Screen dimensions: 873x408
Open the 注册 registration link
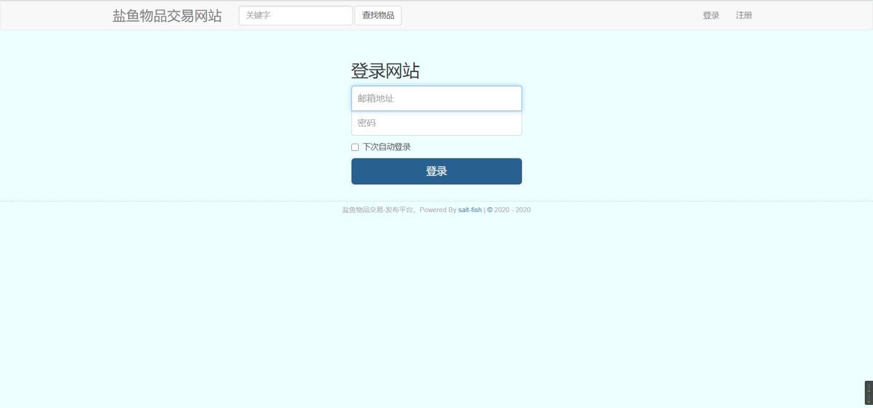tap(744, 16)
